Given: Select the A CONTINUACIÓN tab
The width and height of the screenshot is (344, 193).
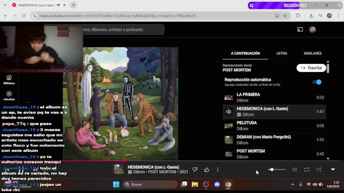Looking at the screenshot, I should [245, 53].
